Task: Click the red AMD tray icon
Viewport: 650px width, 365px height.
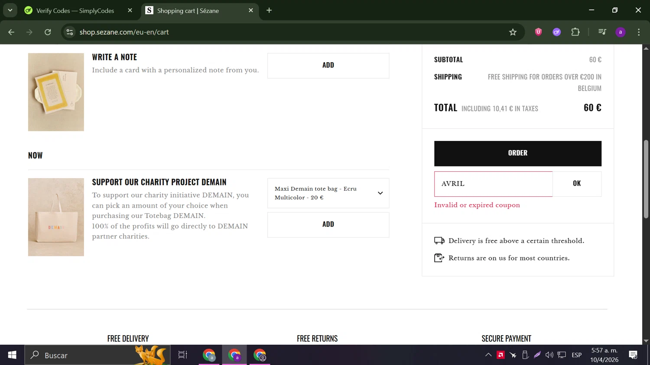Action: pos(500,355)
